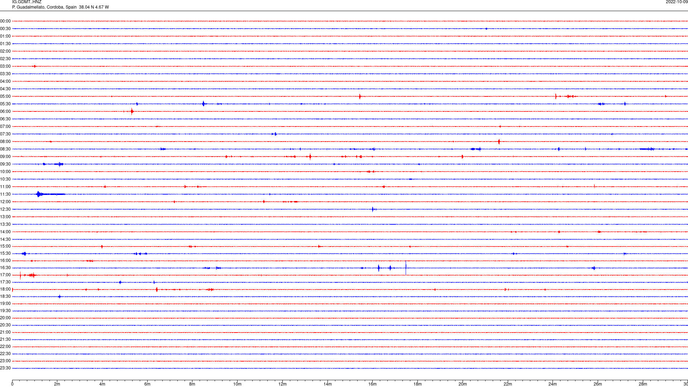
Task: Select the 12:00 time label
Action: click(x=5, y=202)
